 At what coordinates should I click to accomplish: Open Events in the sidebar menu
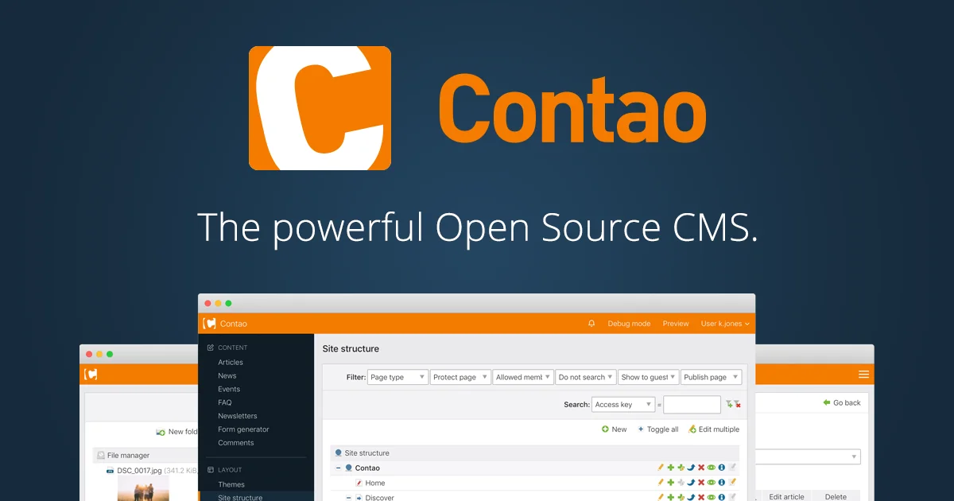tap(229, 389)
